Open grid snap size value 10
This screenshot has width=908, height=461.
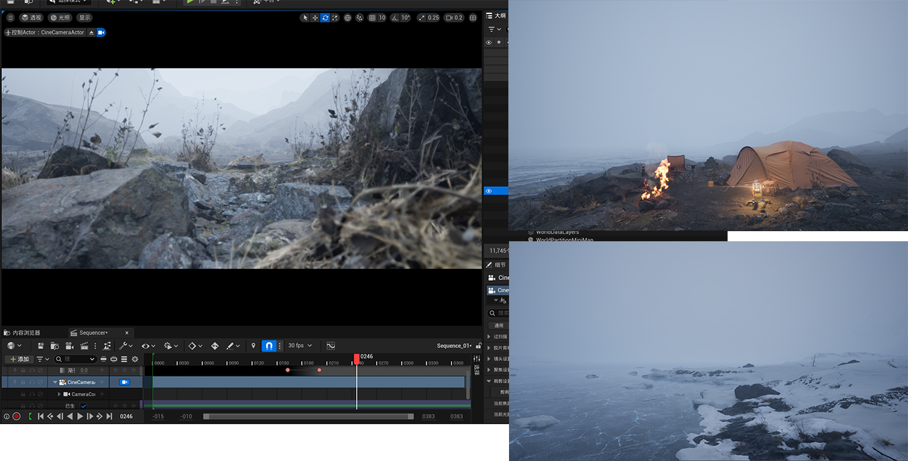point(382,17)
